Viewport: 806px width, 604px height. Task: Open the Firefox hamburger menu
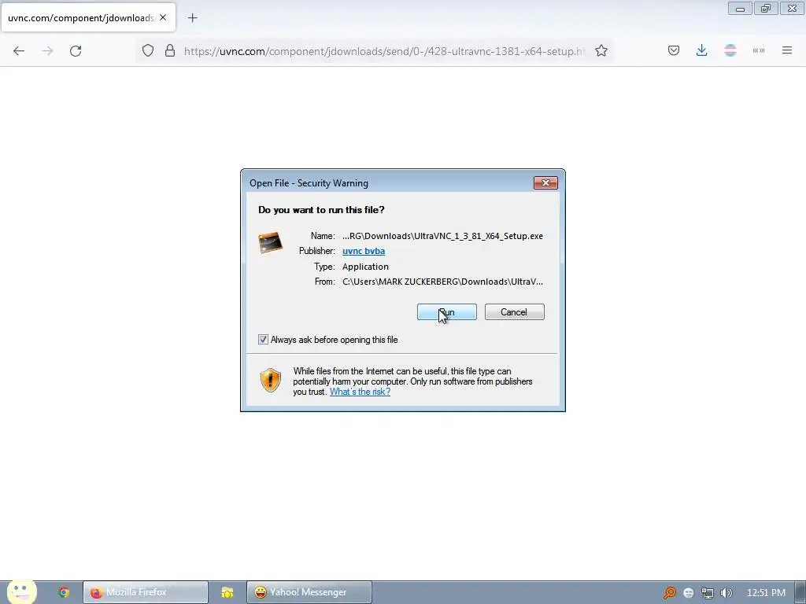pos(787,51)
